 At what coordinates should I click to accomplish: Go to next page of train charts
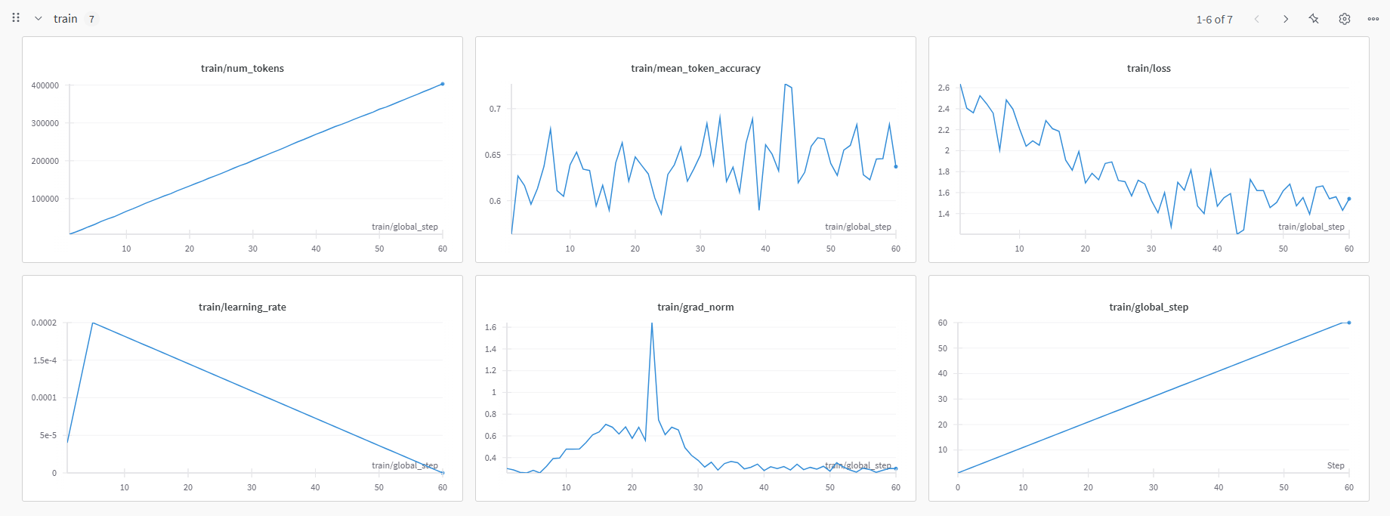coord(1286,19)
